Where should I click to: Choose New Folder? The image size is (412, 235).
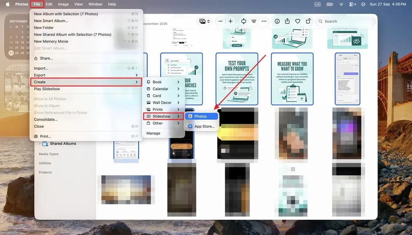click(x=86, y=28)
